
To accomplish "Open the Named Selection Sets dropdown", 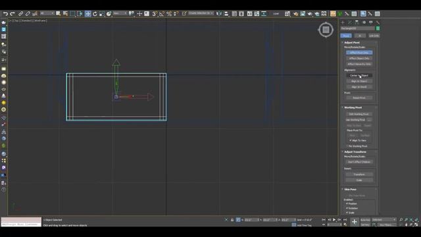I will [x=201, y=13].
